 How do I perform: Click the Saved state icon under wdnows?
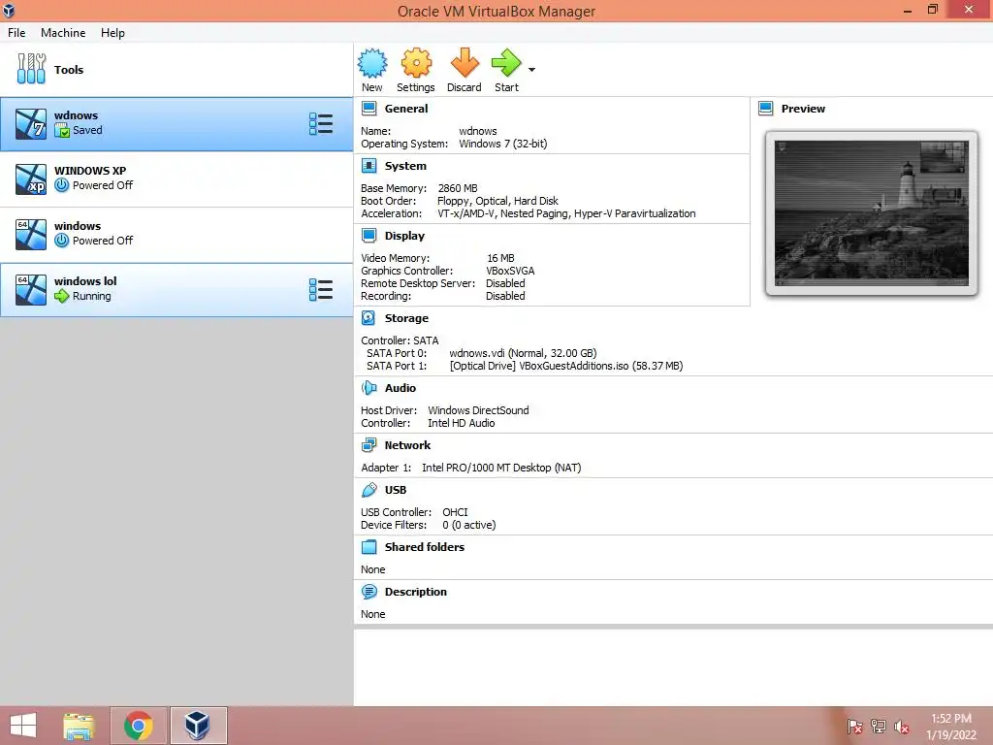pyautogui.click(x=61, y=131)
